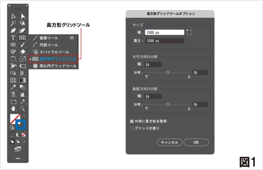Screen dimensions: 263x170
Task: Select the Eyedropper tool
Action: pos(13,87)
